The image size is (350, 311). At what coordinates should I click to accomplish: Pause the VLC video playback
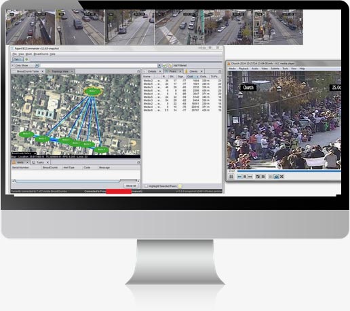[231, 177]
